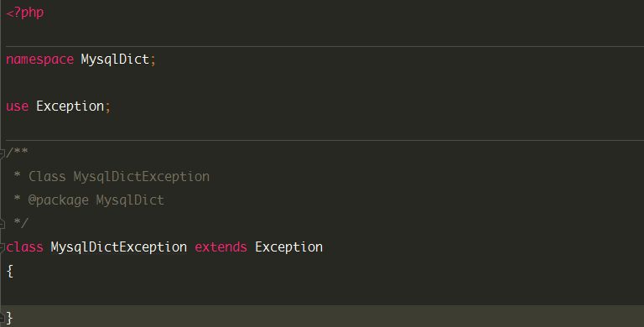Click the @package annotation tag
The image size is (644, 327).
59,200
